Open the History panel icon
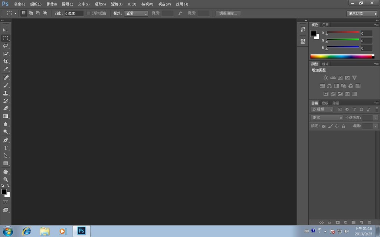 (x=303, y=29)
